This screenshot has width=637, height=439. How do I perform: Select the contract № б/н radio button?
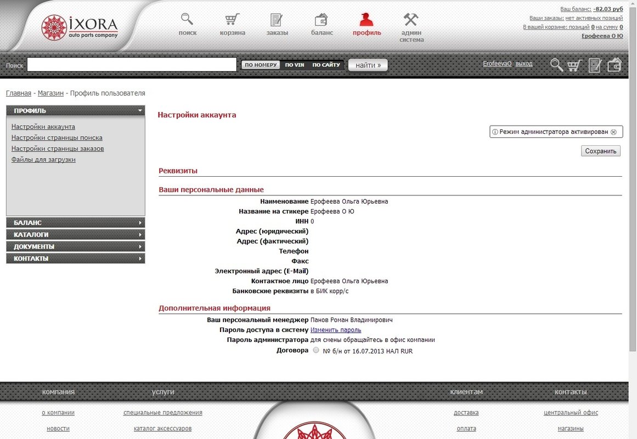pyautogui.click(x=315, y=350)
